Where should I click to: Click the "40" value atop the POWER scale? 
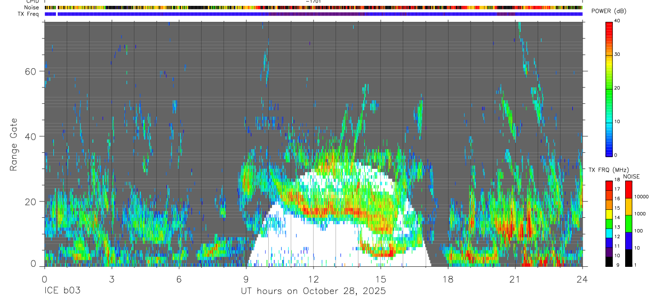click(x=617, y=21)
